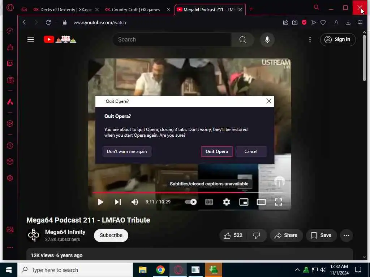Reload the current YouTube page

point(48,22)
